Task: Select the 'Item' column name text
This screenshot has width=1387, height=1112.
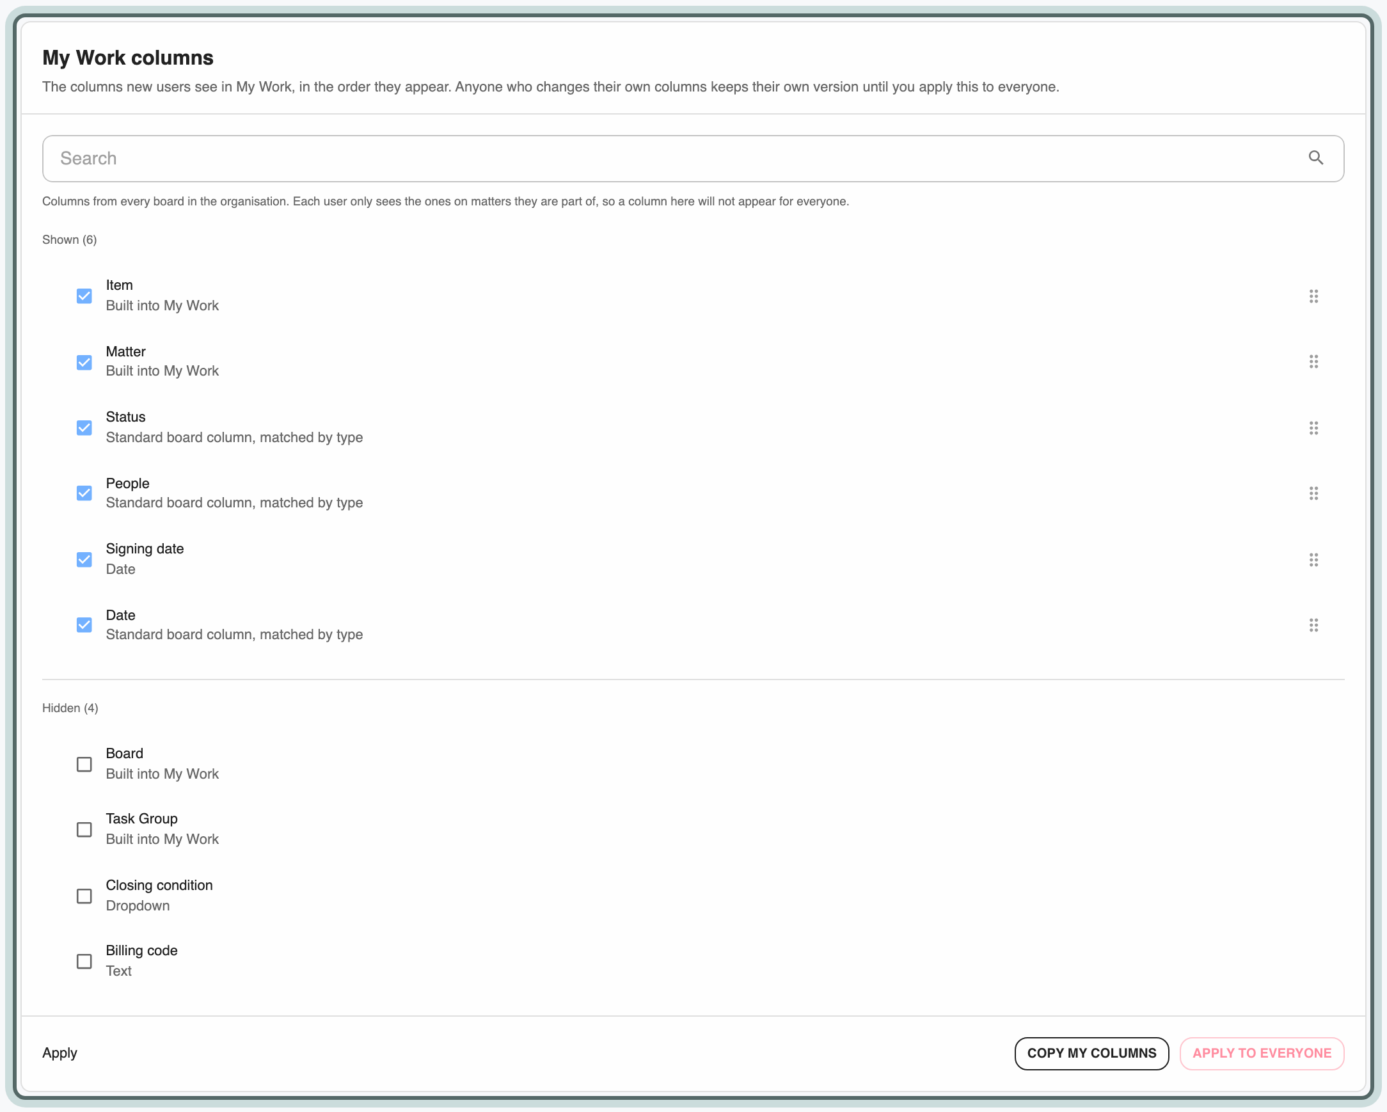Action: pos(119,285)
